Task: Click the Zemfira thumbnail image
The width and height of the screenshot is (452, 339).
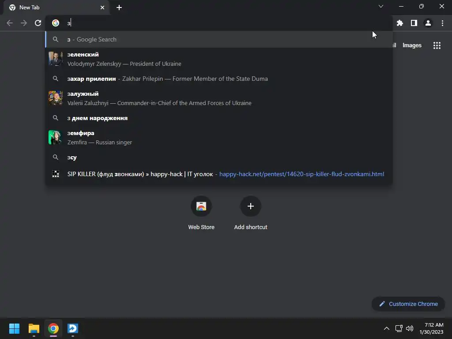Action: pyautogui.click(x=56, y=138)
